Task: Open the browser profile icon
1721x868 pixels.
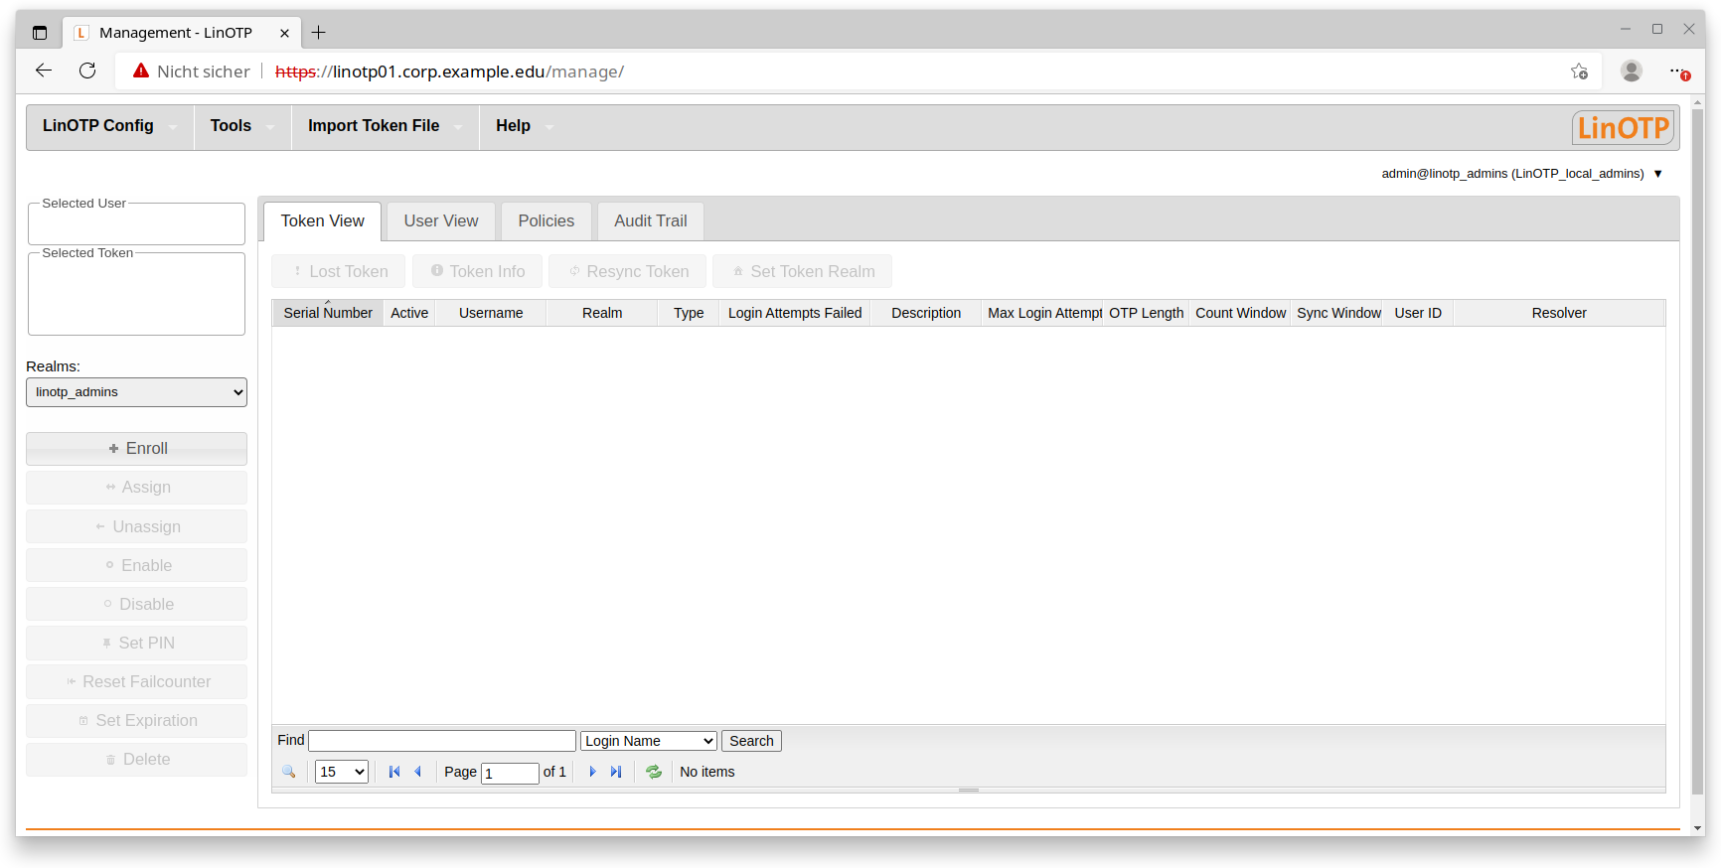Action: click(1631, 71)
